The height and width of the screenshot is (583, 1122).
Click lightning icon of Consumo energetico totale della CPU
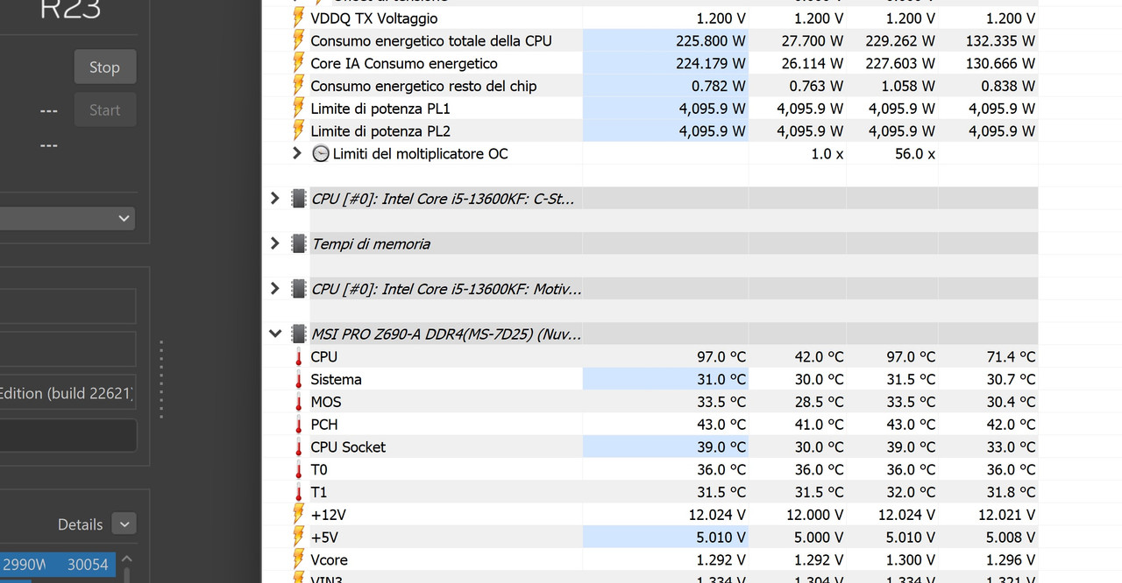tap(298, 40)
